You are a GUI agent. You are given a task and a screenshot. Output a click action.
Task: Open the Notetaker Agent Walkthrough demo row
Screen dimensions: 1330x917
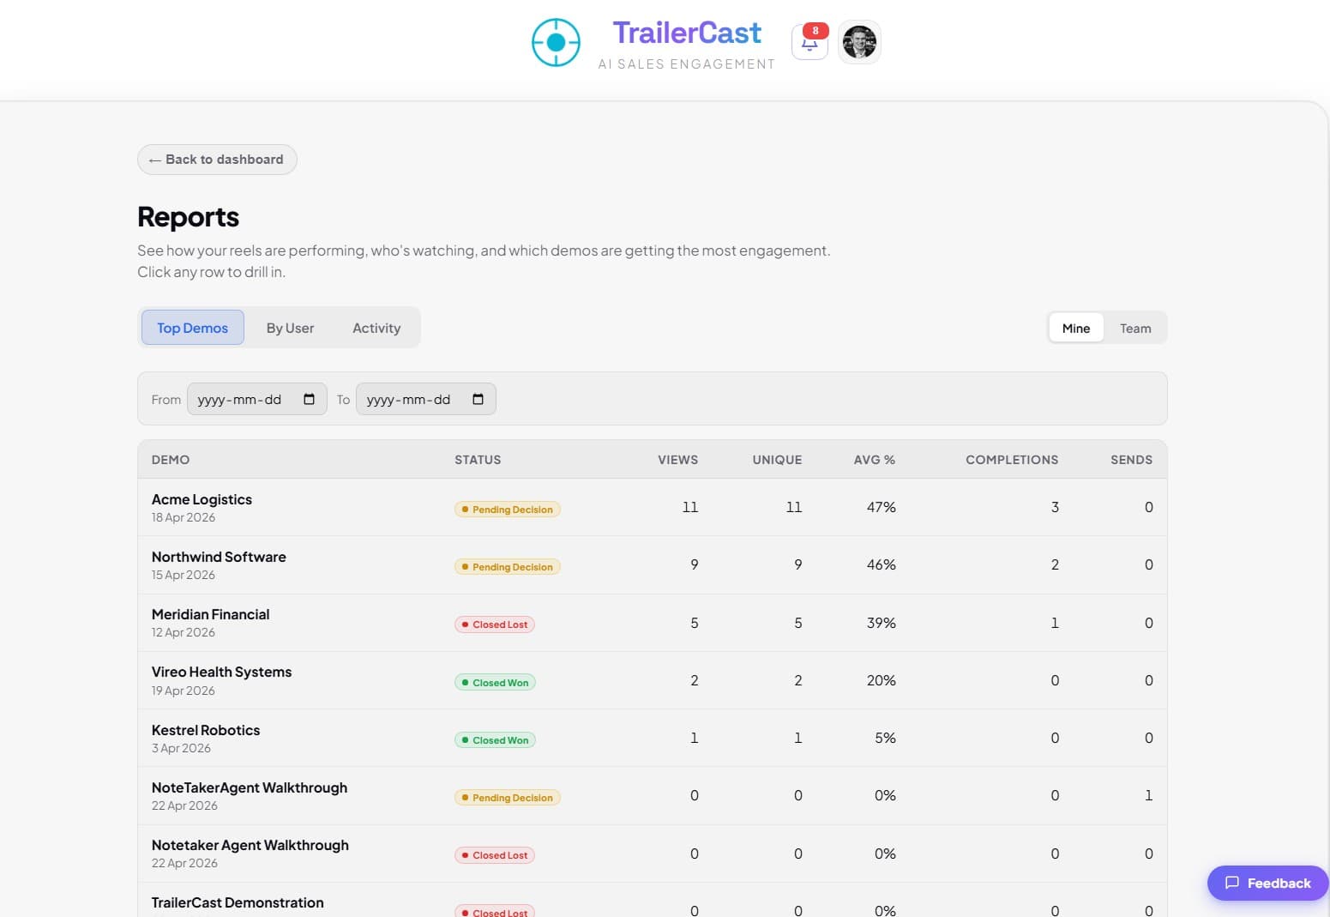[x=653, y=854]
